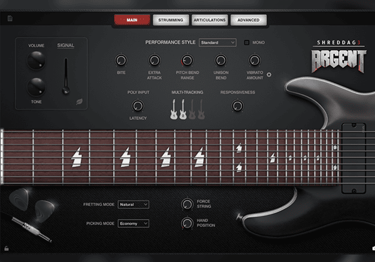Viewport: 375px width, 262px height.
Task: Click the Extra Attack knob
Action: [x=154, y=61]
